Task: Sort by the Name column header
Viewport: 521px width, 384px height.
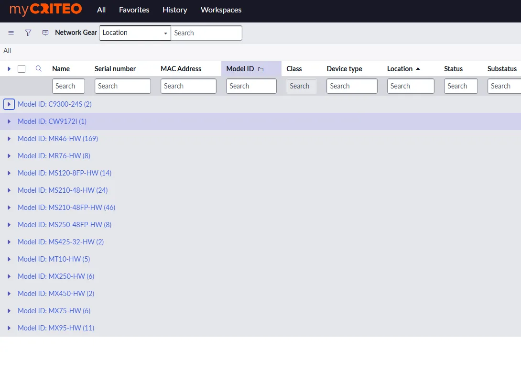Action: coord(61,69)
